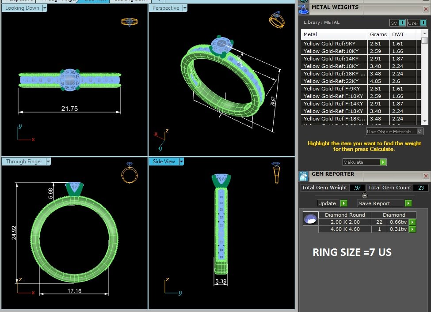The image size is (431, 312).
Task: Open the Side View viewport dropdown arrow
Action: click(x=181, y=162)
